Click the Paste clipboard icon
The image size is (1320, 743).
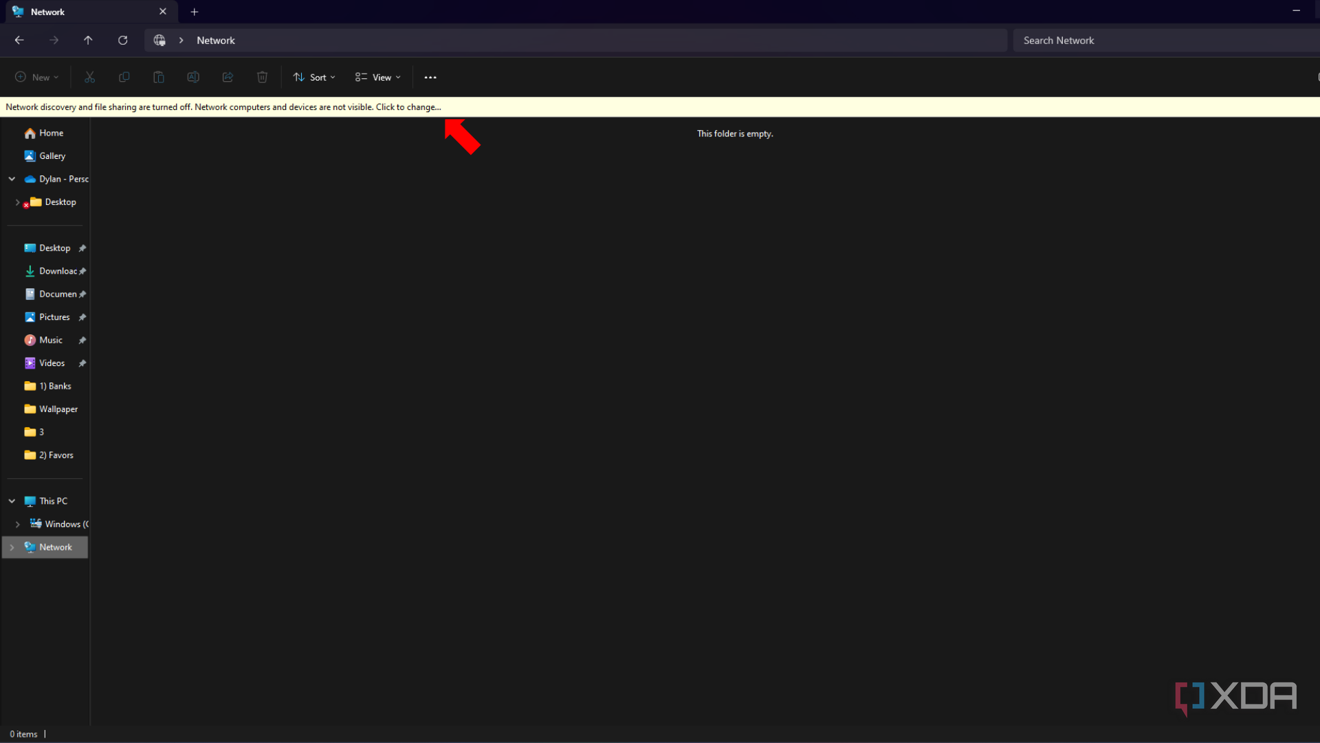[x=158, y=77]
